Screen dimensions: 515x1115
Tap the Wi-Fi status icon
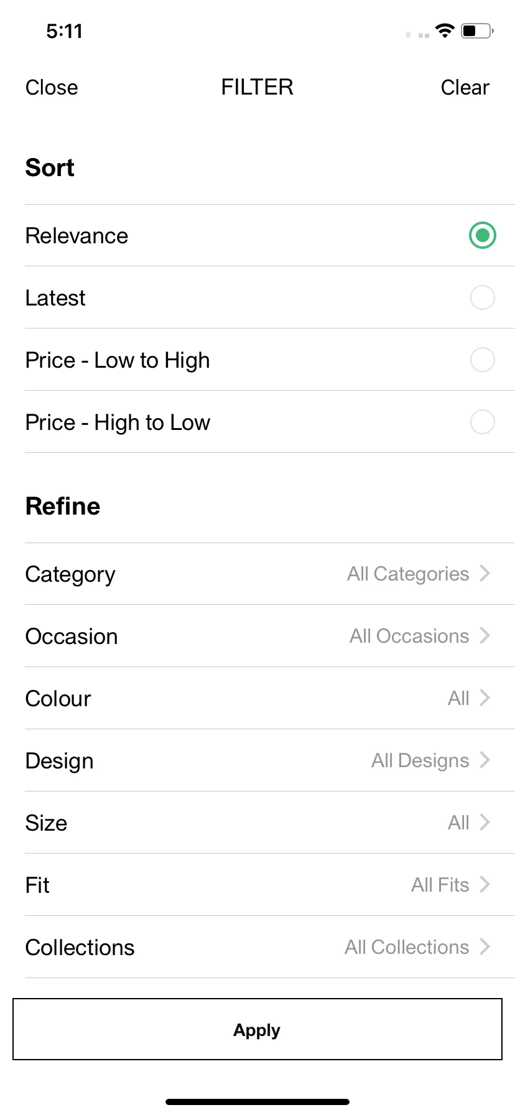[445, 30]
